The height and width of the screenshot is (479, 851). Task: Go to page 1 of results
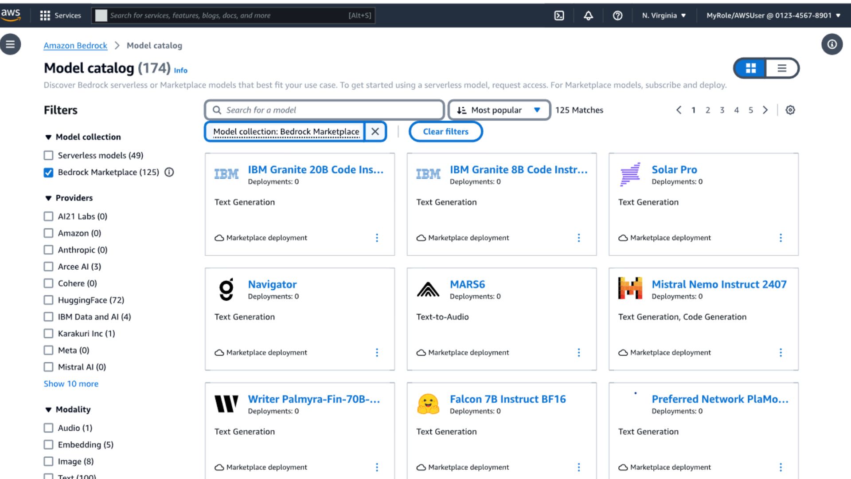pyautogui.click(x=693, y=110)
